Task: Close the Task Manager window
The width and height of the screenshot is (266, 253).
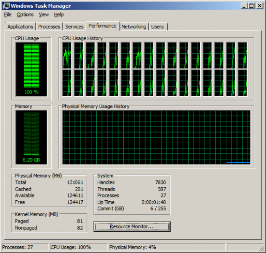Action: click(260, 6)
